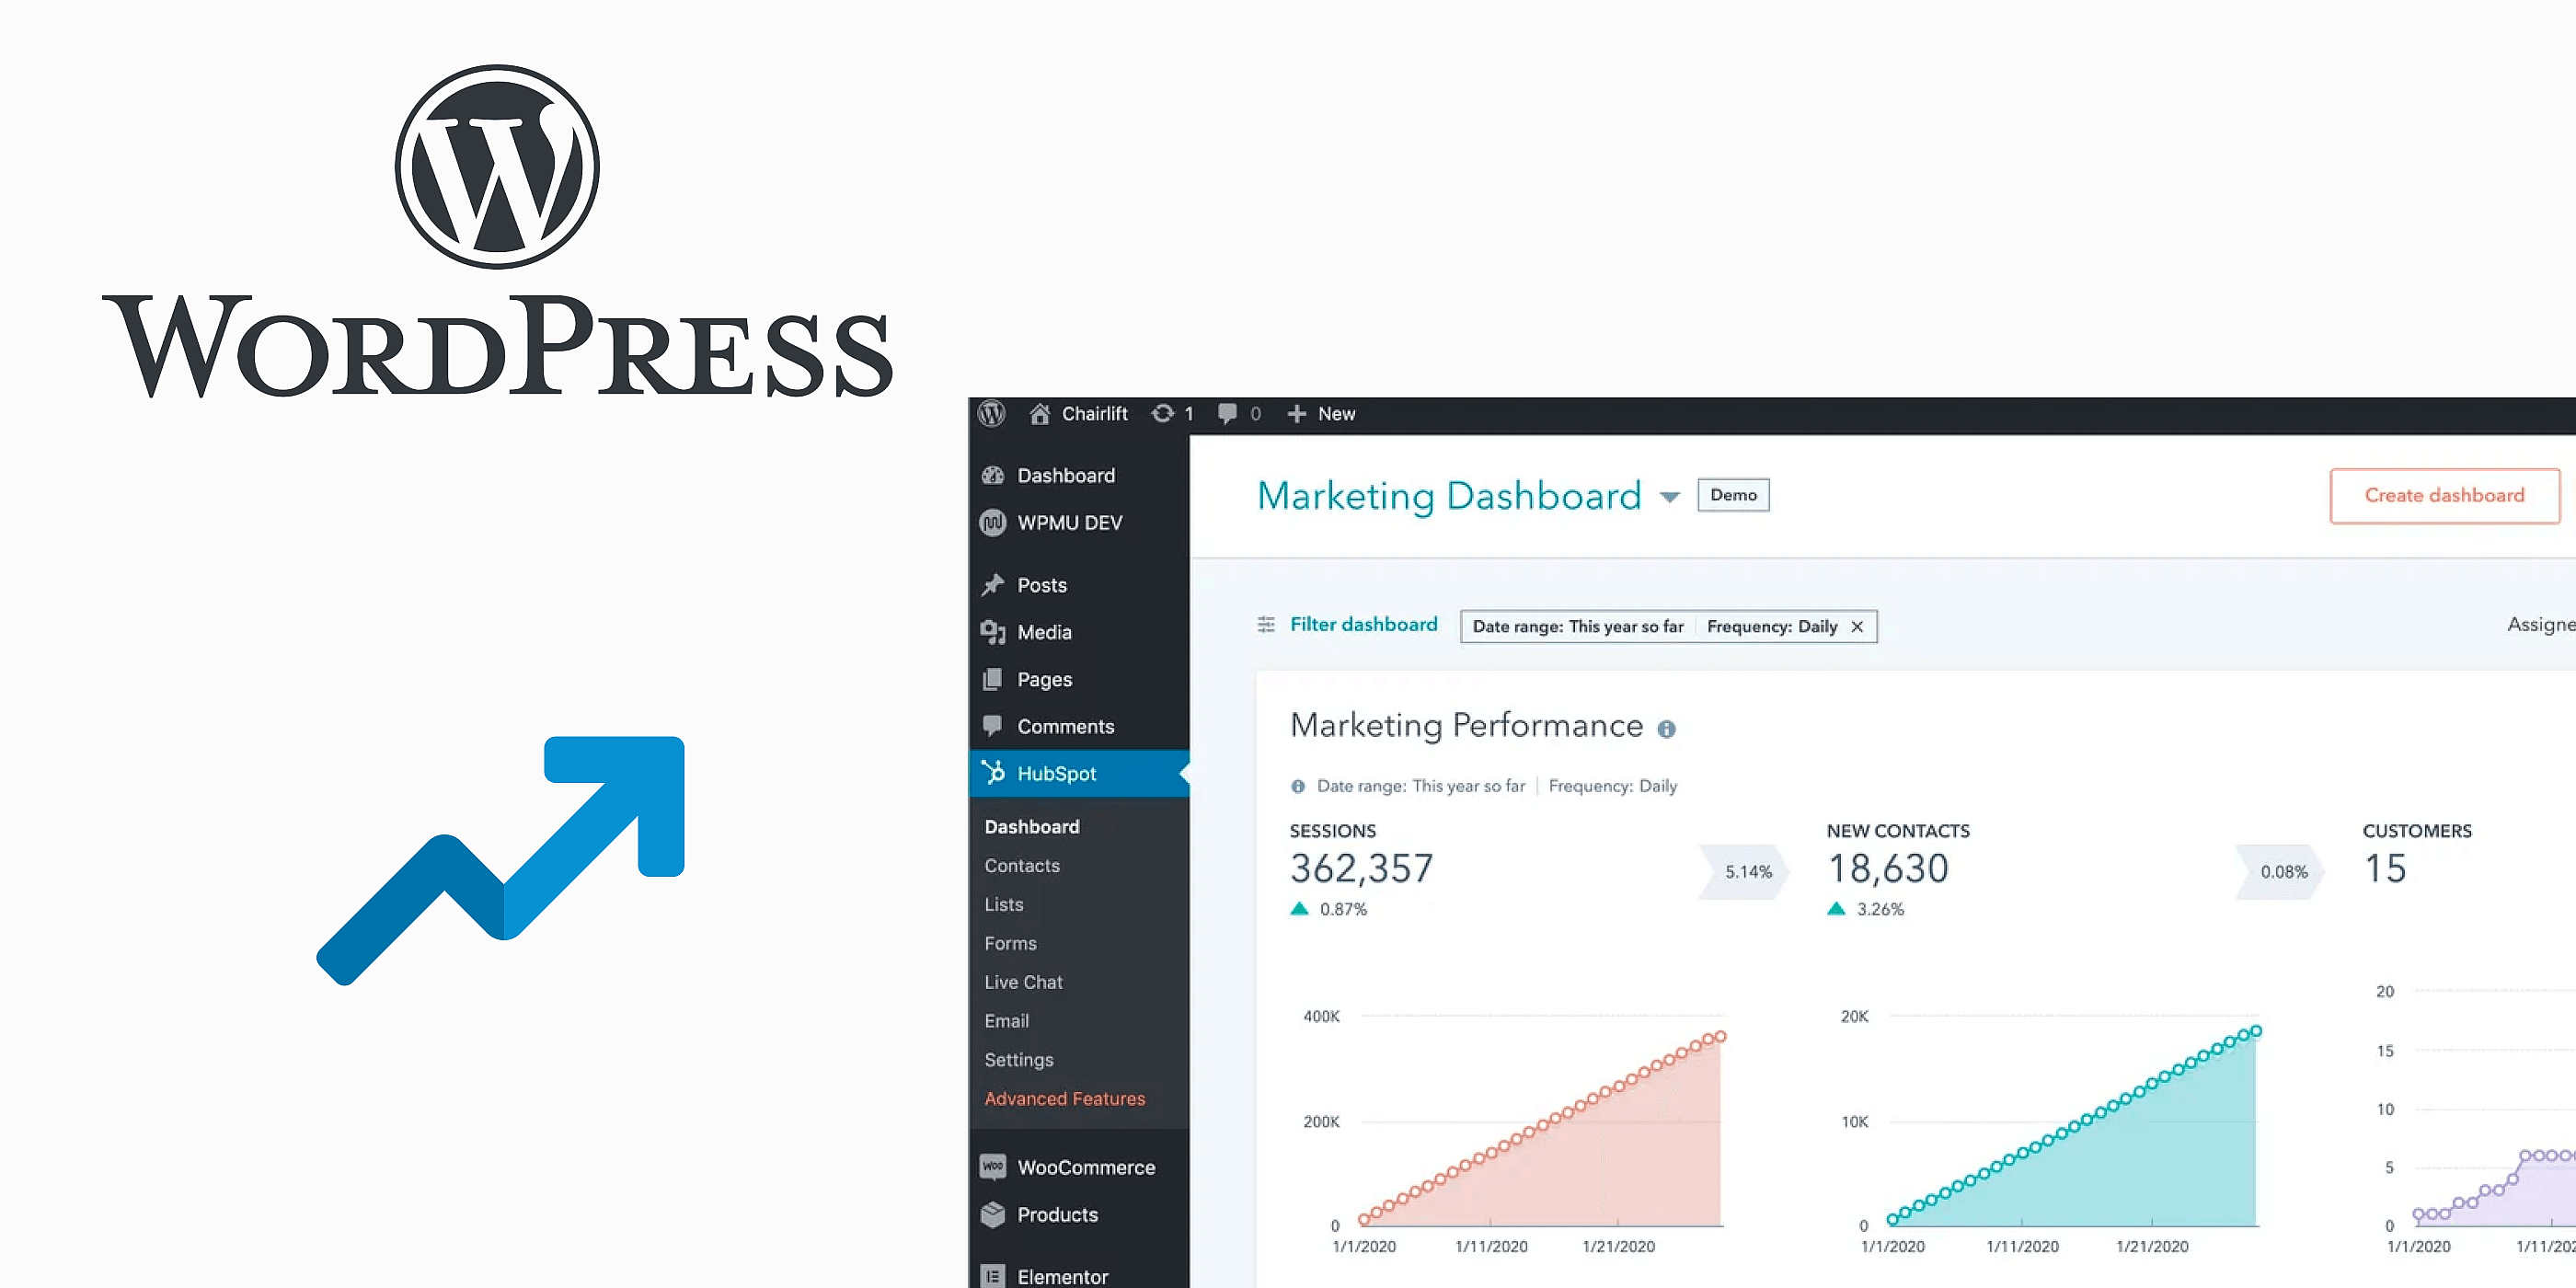Click the info icon before Date range subtitle

pyautogui.click(x=1298, y=786)
